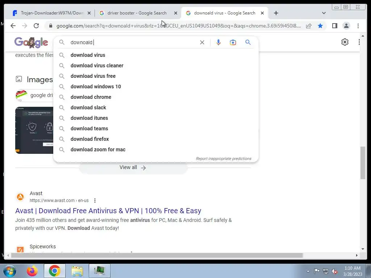Click the page vertical scrollbar thumb
Image resolution: width=371 pixels, height=278 pixels.
pos(363,163)
